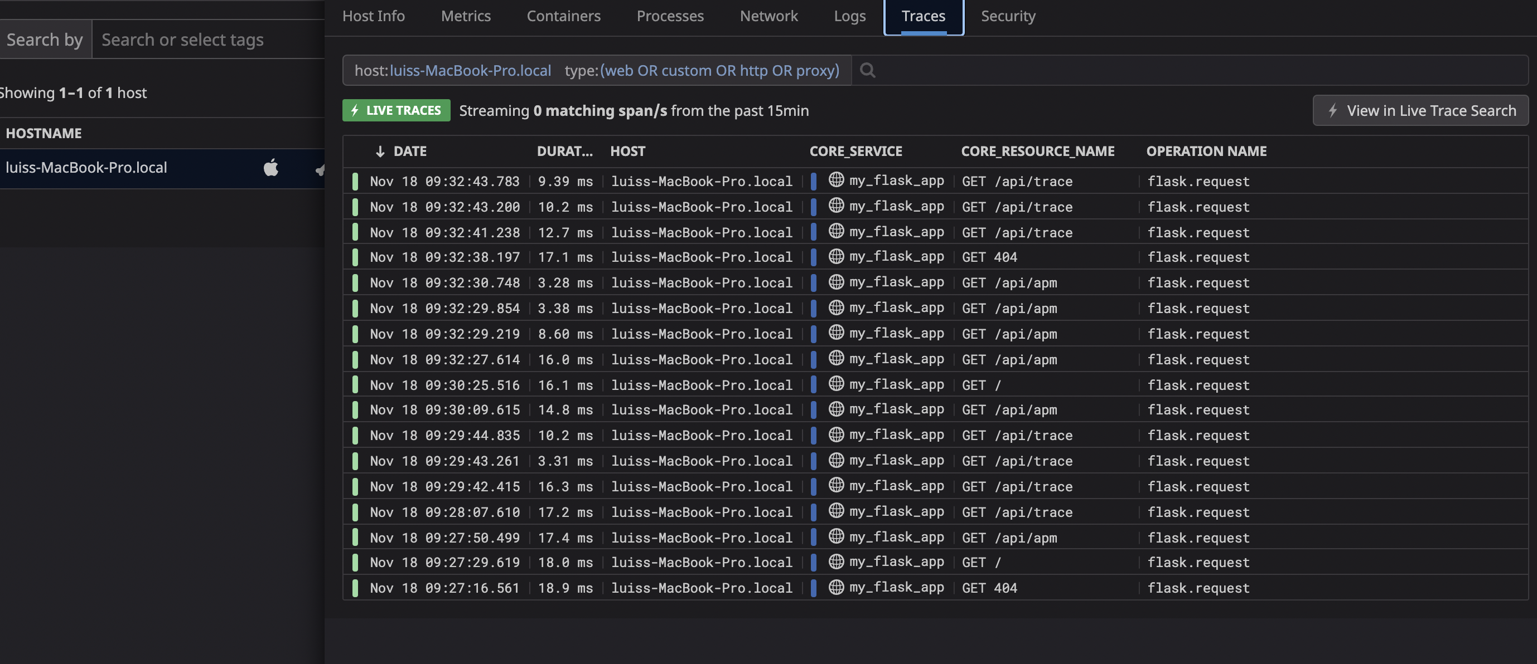Switch to the Logs tab

pos(850,16)
